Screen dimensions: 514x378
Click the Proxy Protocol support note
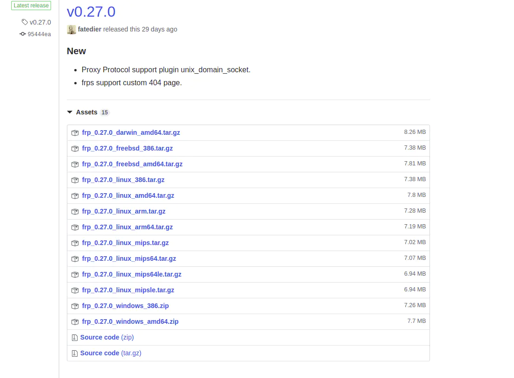(x=166, y=69)
